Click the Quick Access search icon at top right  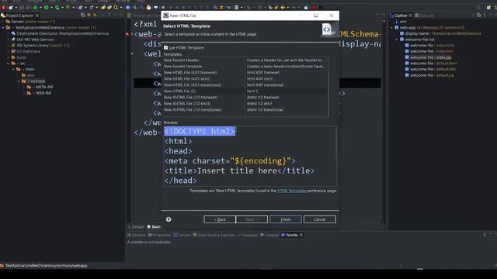[x=478, y=7]
